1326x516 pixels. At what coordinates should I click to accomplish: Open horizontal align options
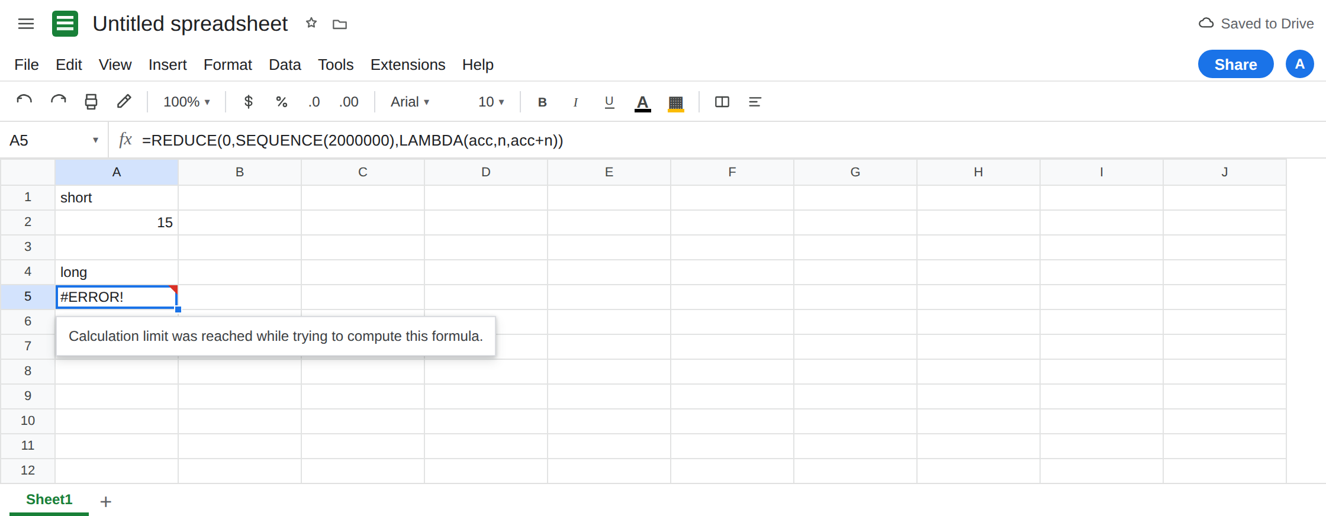click(755, 102)
